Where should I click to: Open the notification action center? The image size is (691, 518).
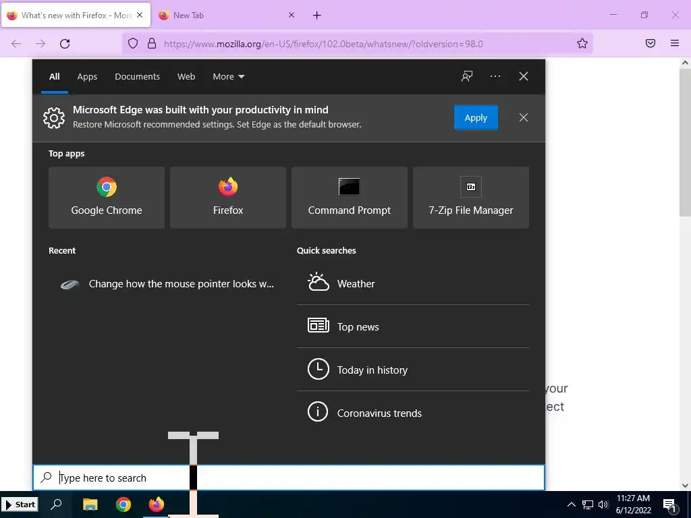pos(670,505)
